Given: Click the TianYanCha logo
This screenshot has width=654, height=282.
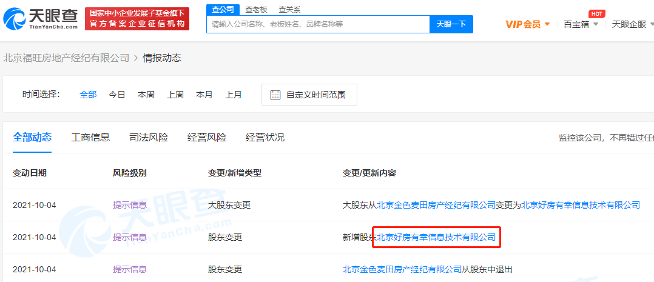Looking at the screenshot, I should (x=41, y=19).
